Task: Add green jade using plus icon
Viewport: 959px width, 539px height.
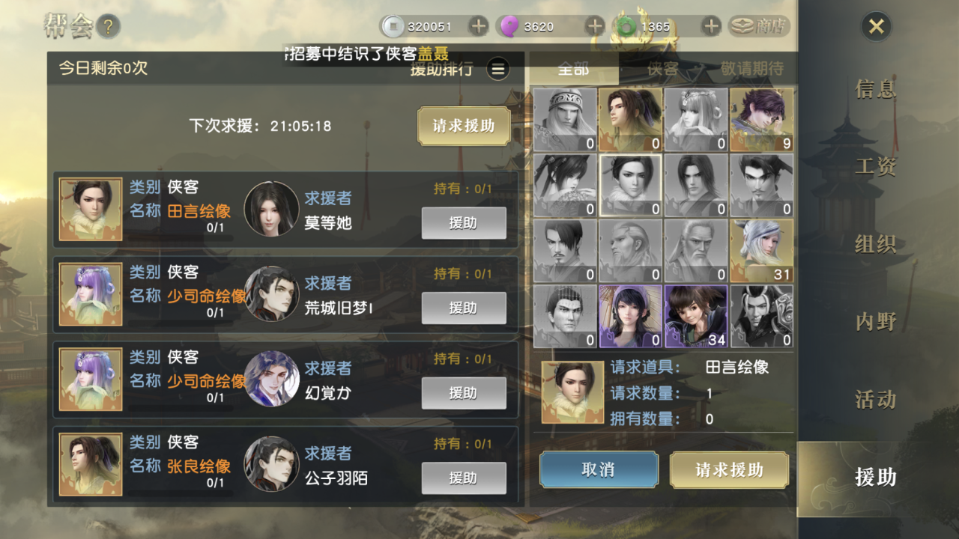Action: tap(711, 26)
